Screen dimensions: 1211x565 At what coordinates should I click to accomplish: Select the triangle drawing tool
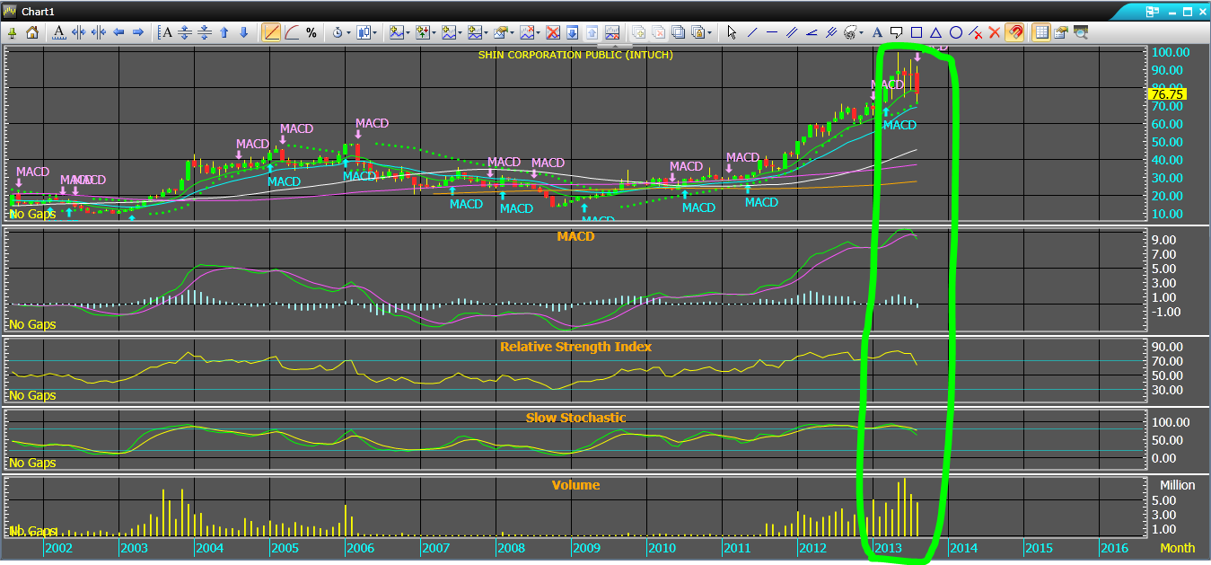[x=936, y=32]
